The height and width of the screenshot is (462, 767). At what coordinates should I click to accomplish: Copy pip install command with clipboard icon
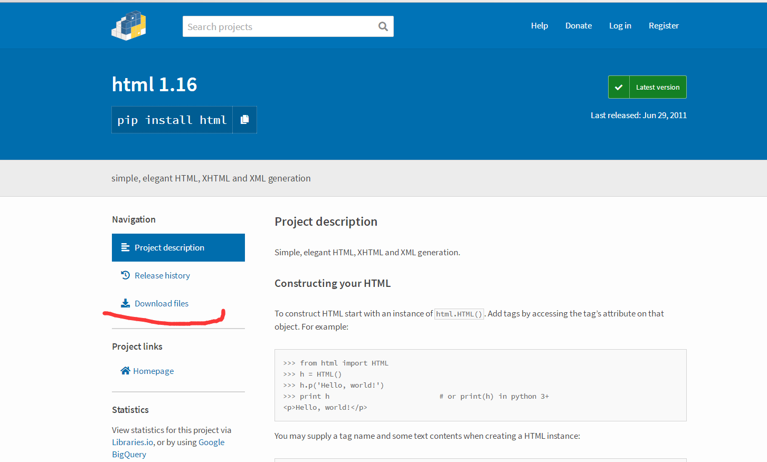pos(244,120)
